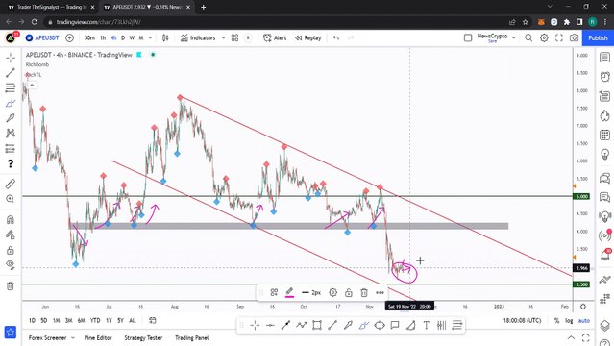Open the Pine Editor tab
The image size is (614, 346).
(98, 337)
